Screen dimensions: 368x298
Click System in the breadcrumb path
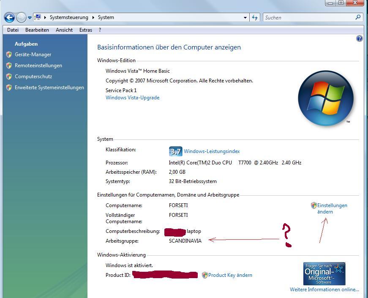(x=106, y=17)
